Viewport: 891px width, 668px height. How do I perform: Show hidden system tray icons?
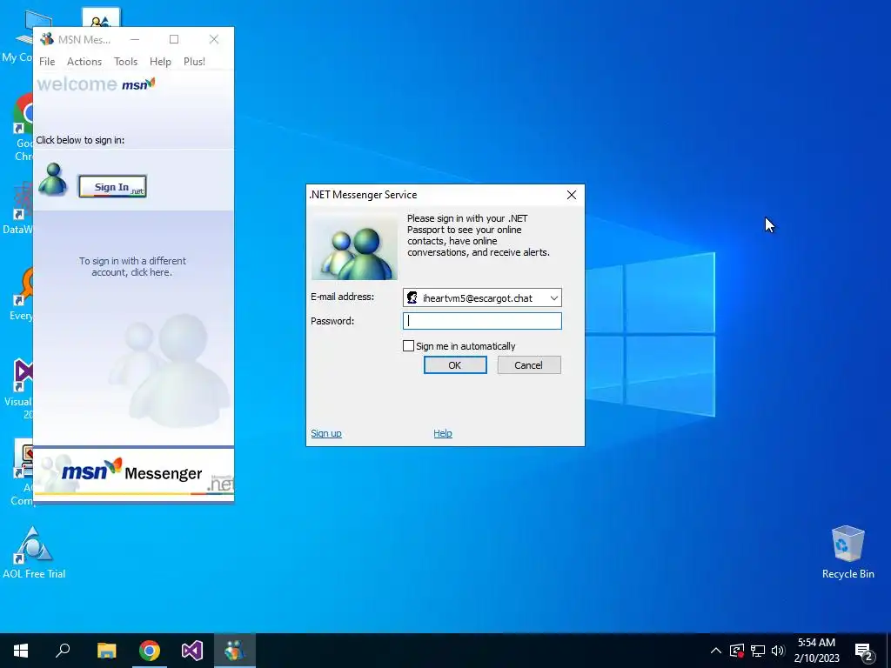coord(716,651)
